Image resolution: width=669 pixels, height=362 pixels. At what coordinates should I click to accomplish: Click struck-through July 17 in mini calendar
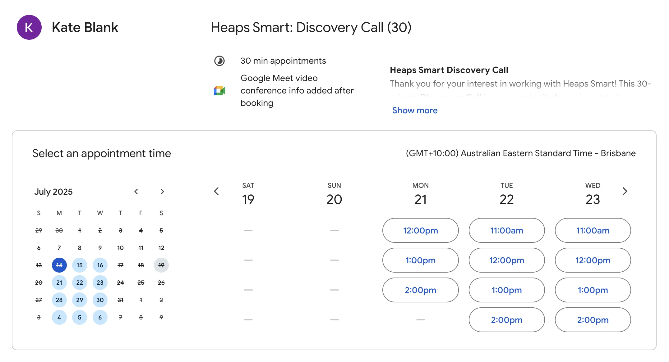(120, 265)
